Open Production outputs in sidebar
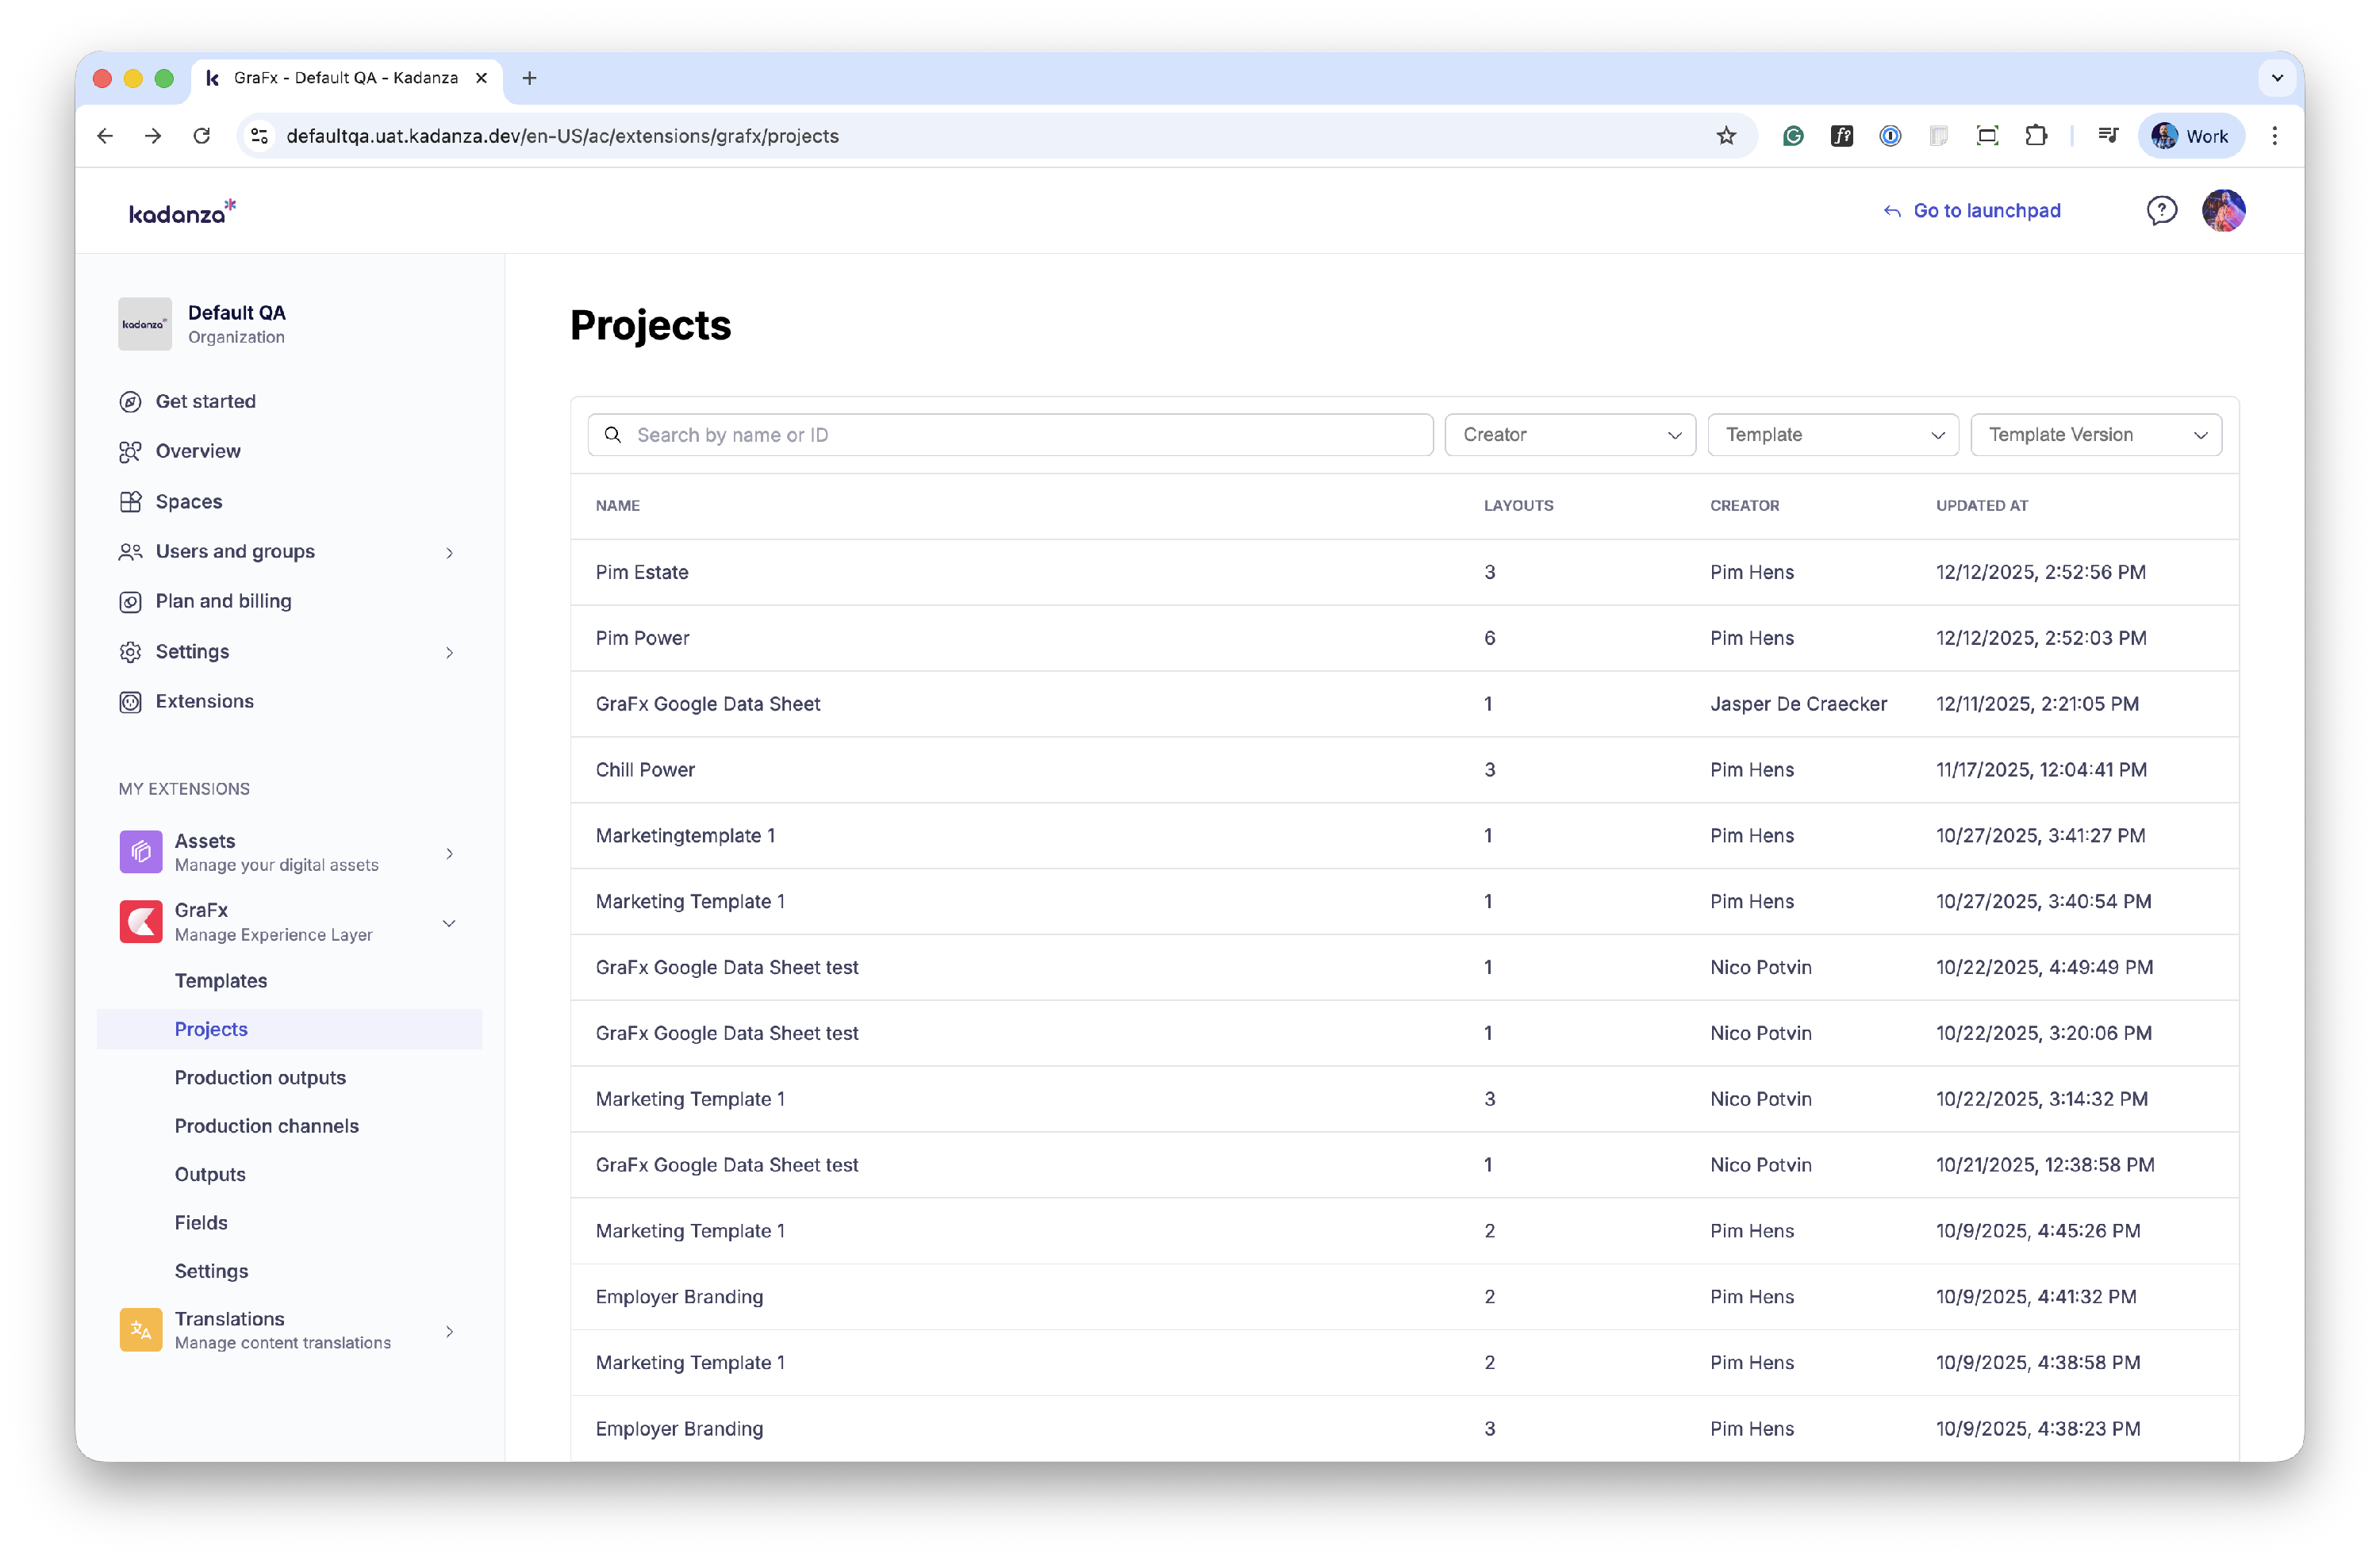2380x1561 pixels. (260, 1077)
